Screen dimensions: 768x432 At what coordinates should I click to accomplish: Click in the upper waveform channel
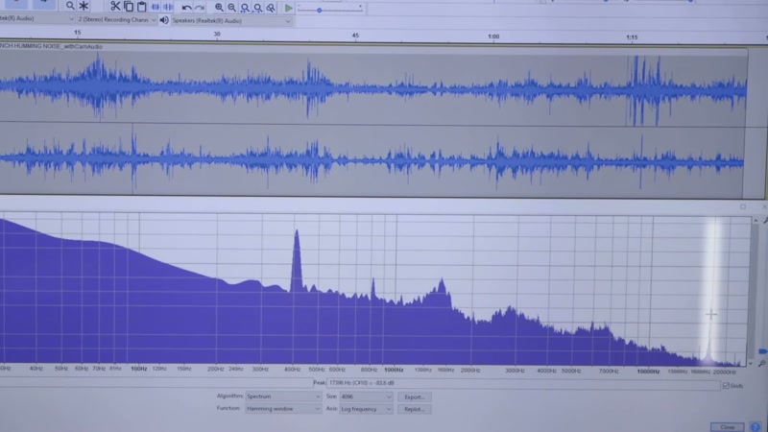click(x=372, y=88)
